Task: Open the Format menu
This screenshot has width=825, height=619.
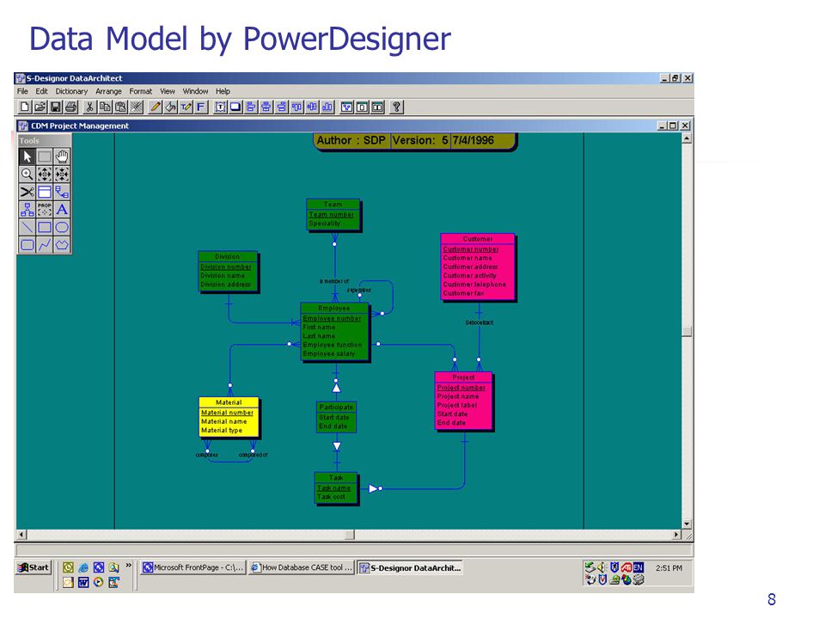Action: (x=140, y=91)
